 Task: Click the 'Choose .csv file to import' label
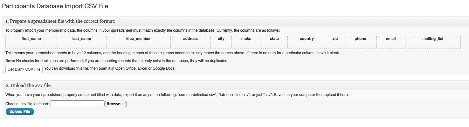tap(27, 104)
